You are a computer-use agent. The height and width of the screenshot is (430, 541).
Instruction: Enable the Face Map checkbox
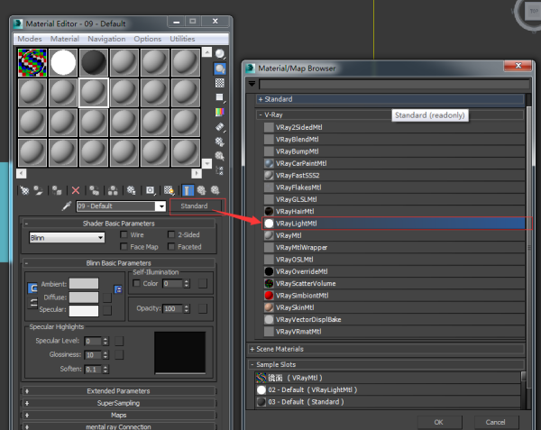[x=124, y=247]
